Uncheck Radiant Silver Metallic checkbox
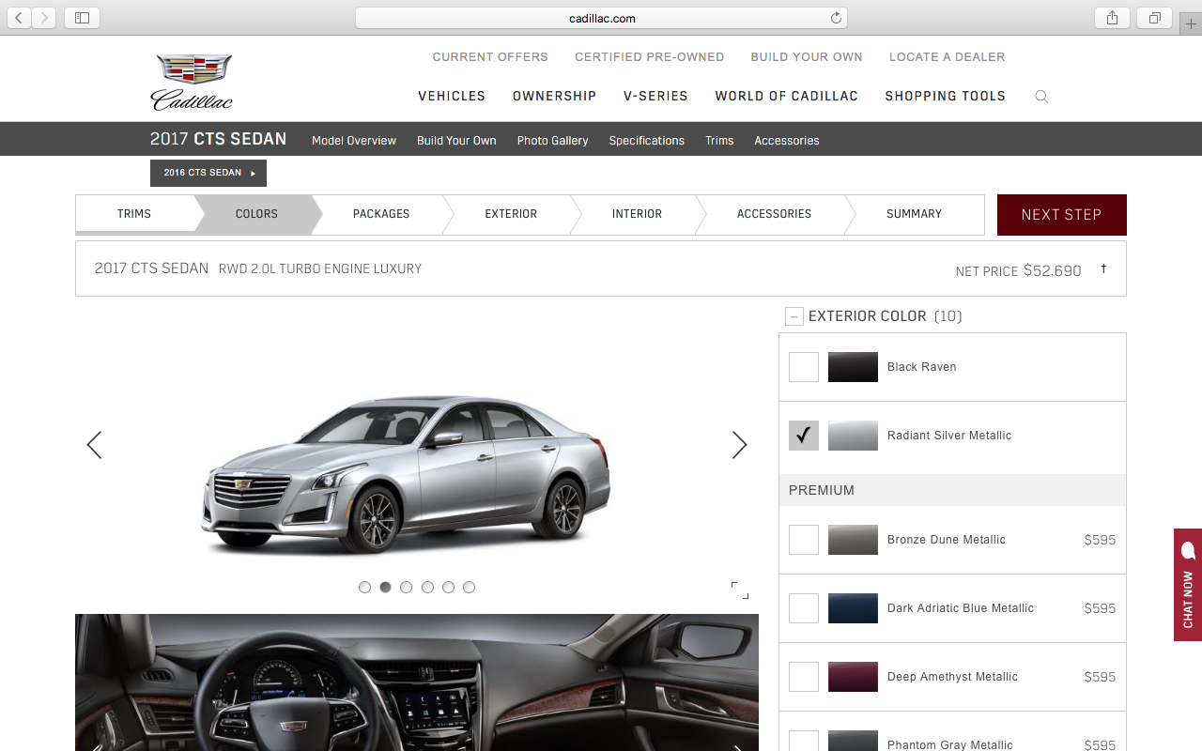1202x751 pixels. point(804,436)
